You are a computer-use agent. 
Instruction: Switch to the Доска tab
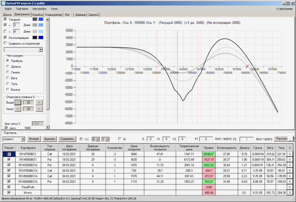[x=7, y=15]
